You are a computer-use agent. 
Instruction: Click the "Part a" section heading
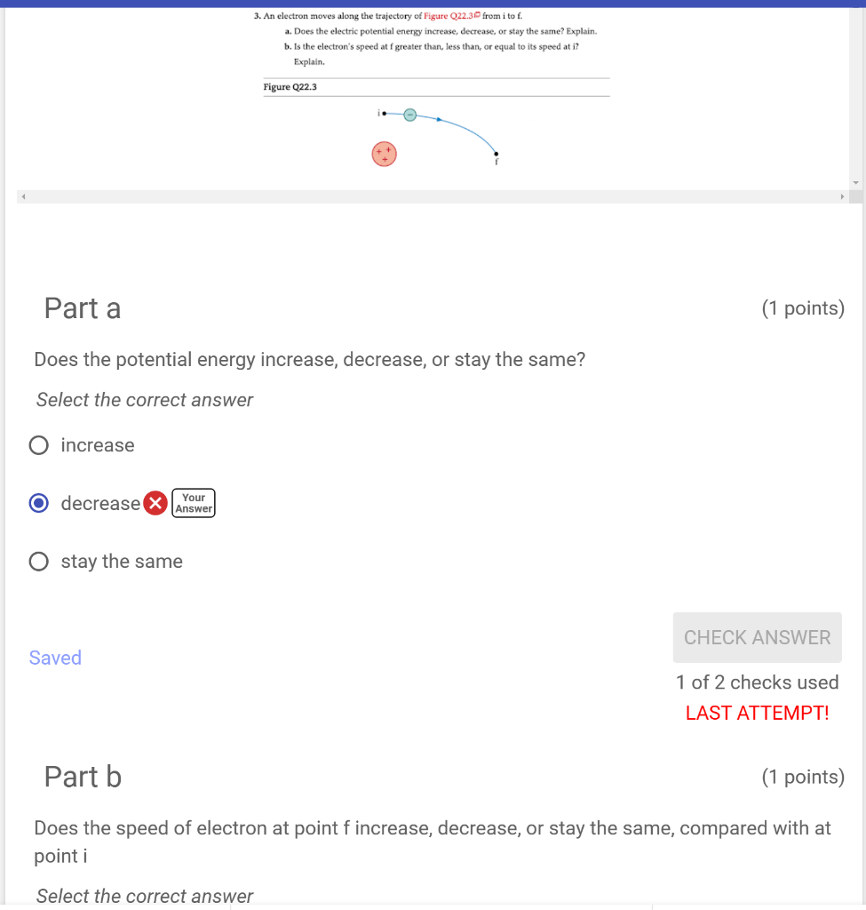(82, 308)
